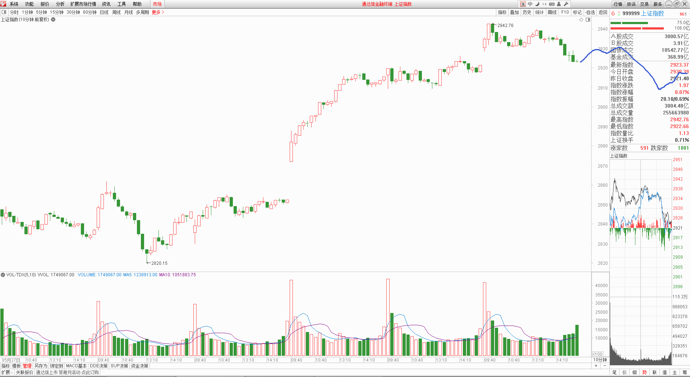The height and width of the screenshot is (377, 690).
Task: Toggle the 中 Chinese input mode indicator
Action: tap(530, 4)
